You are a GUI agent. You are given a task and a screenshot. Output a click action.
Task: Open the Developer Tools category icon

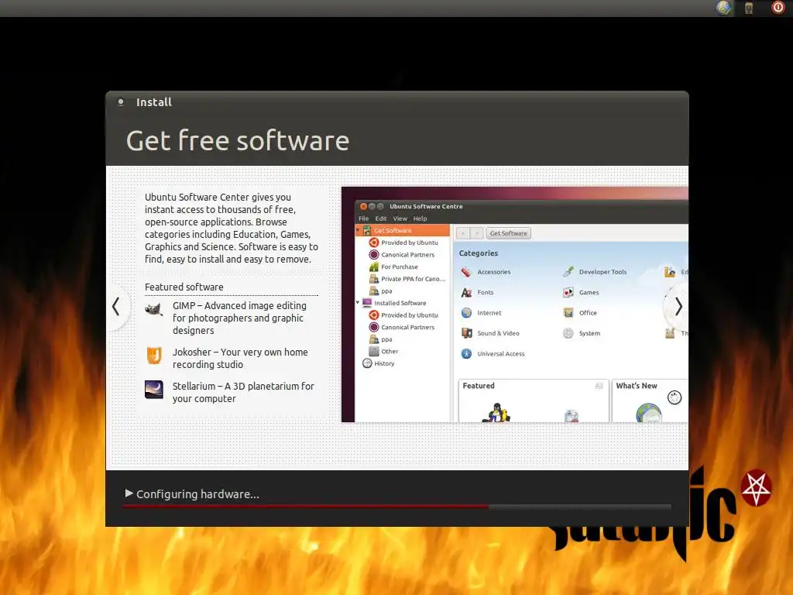[x=568, y=272]
